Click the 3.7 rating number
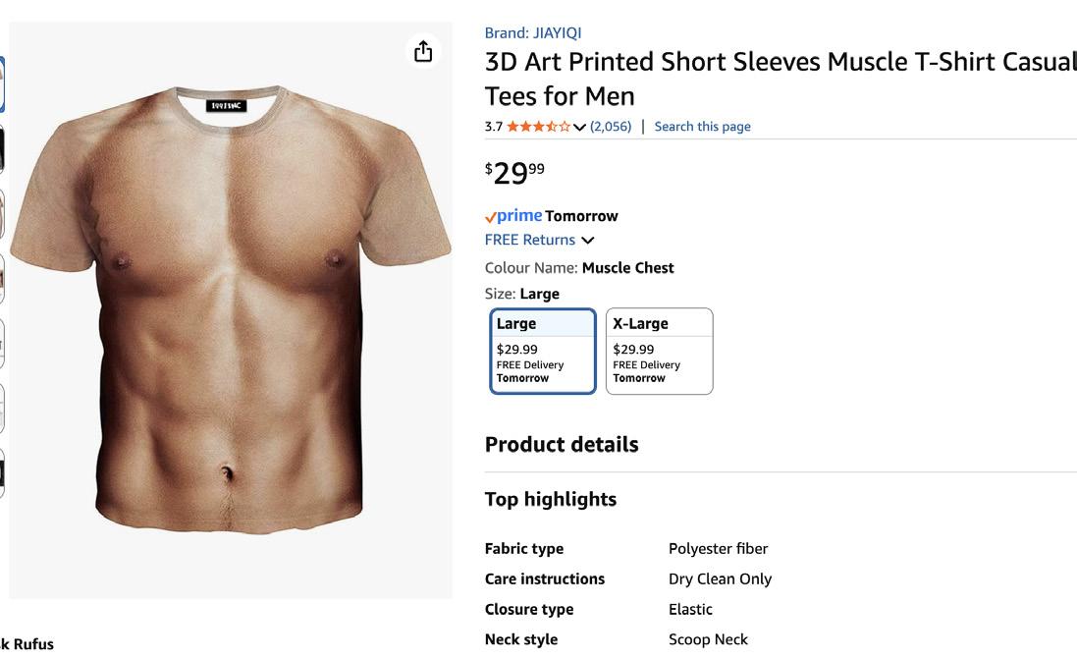Screen dimensions: 1077x660 tap(494, 127)
